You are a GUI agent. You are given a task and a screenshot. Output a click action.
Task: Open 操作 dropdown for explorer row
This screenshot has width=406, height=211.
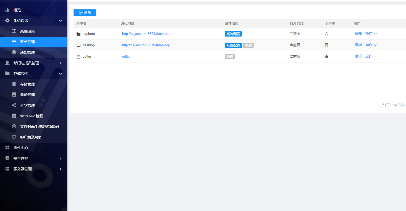tap(371, 34)
